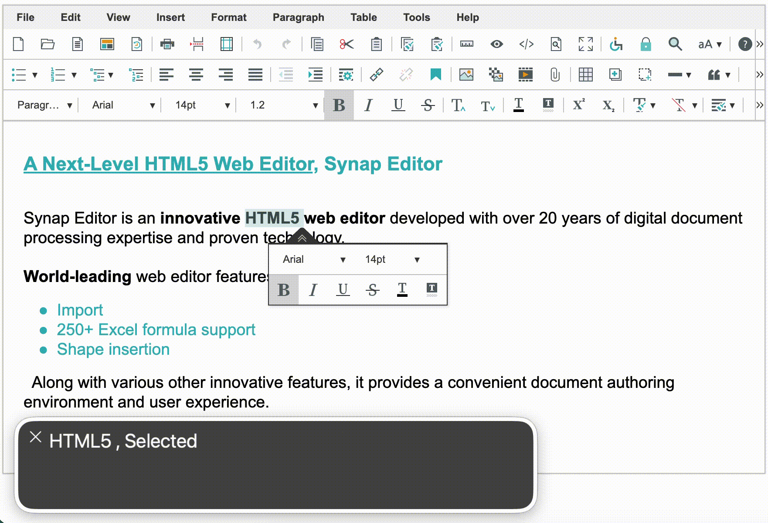Close the 'HTML5, Selected' notification
The image size is (768, 523).
pyautogui.click(x=35, y=437)
